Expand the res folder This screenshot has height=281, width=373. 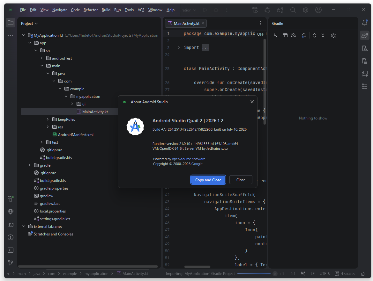tap(48, 127)
